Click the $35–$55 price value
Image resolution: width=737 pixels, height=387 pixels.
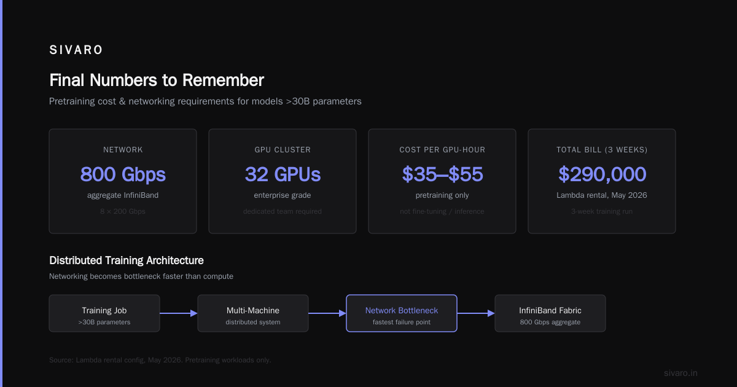coord(442,174)
